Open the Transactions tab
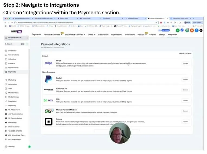 point(130,34)
